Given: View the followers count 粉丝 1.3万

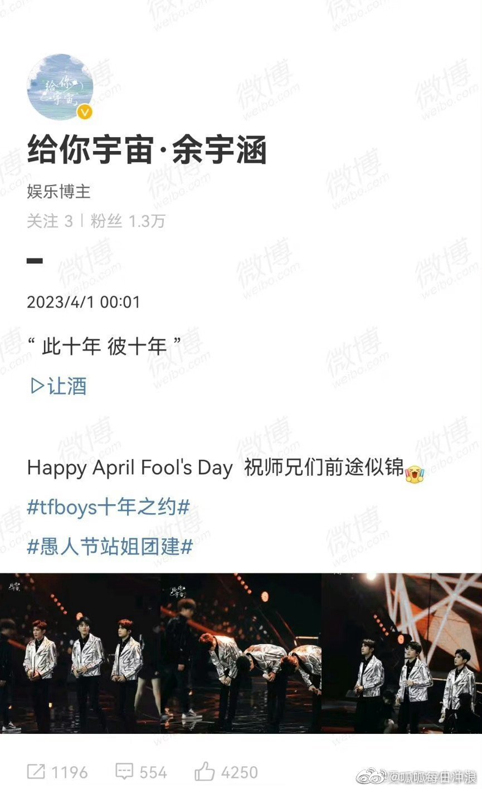Looking at the screenshot, I should pyautogui.click(x=128, y=221).
